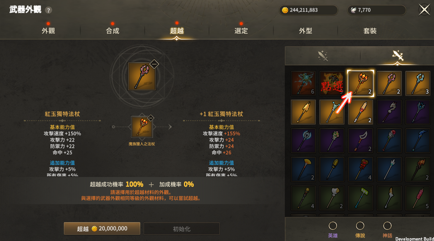Switch to the 合成 tab
The height and width of the screenshot is (241, 434).
pos(113,31)
